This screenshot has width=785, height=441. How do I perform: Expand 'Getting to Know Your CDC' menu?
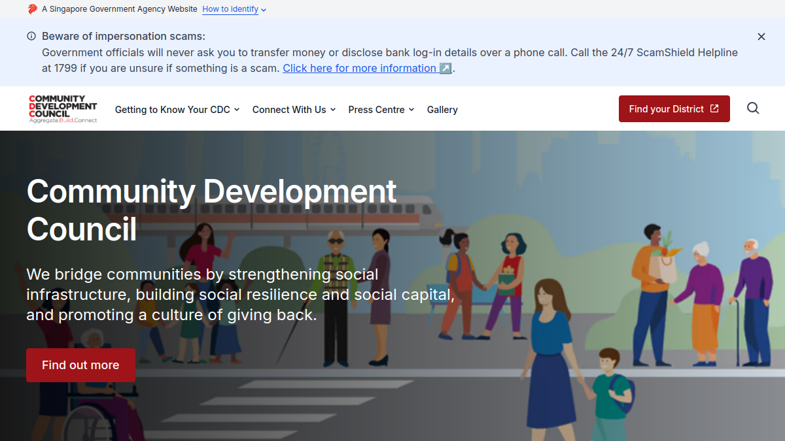pos(177,110)
